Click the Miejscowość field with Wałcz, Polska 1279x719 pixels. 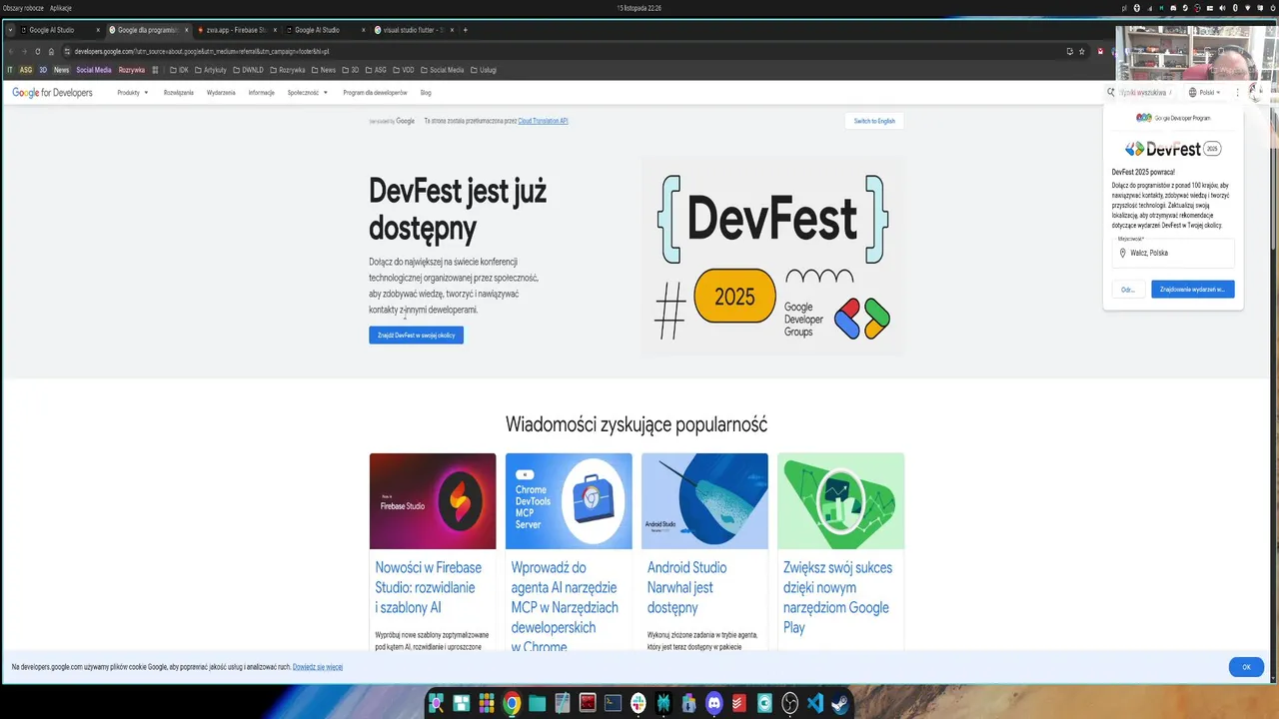coord(1173,253)
